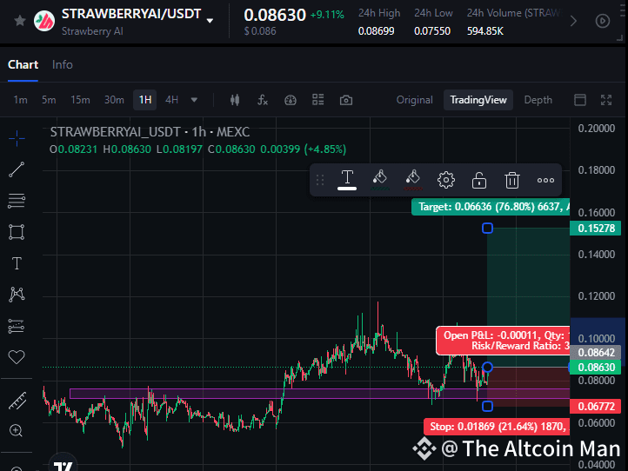This screenshot has height=471, width=628.
Task: Open the layout grid icon
Action: tap(318, 100)
